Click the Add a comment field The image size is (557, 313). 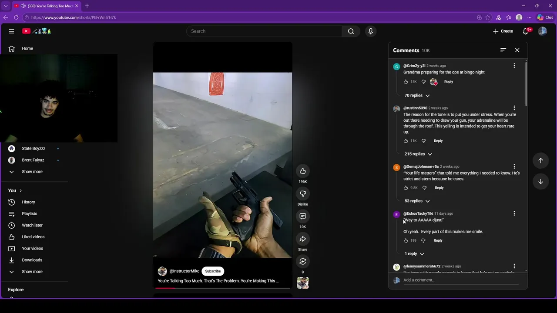click(460, 280)
